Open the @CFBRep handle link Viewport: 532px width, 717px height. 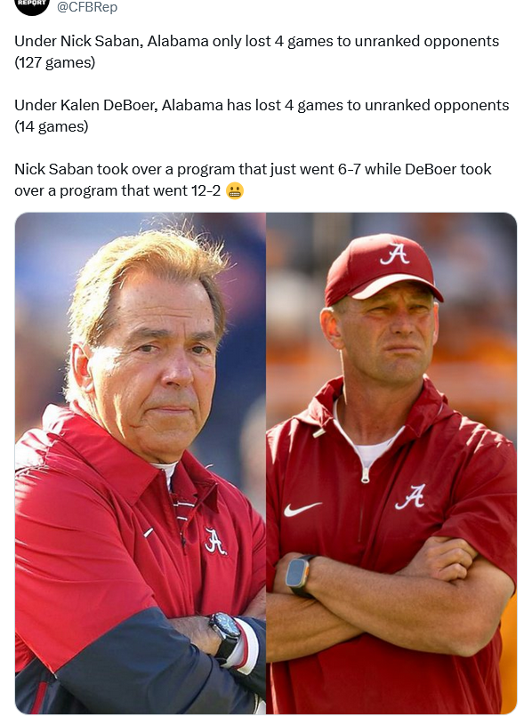(87, 7)
